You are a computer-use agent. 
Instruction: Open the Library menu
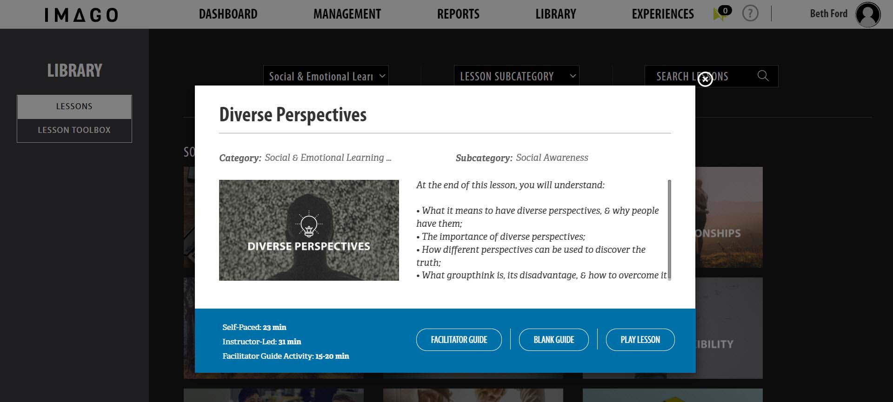(x=555, y=14)
